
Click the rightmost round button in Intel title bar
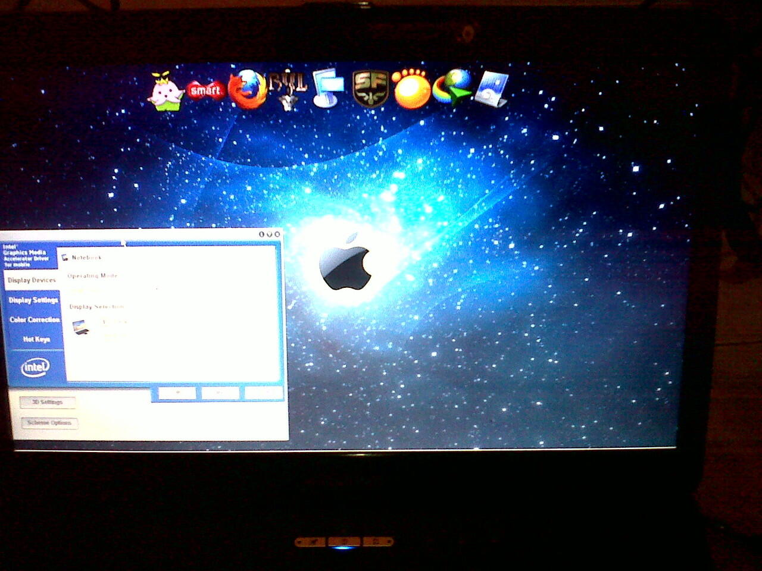277,234
